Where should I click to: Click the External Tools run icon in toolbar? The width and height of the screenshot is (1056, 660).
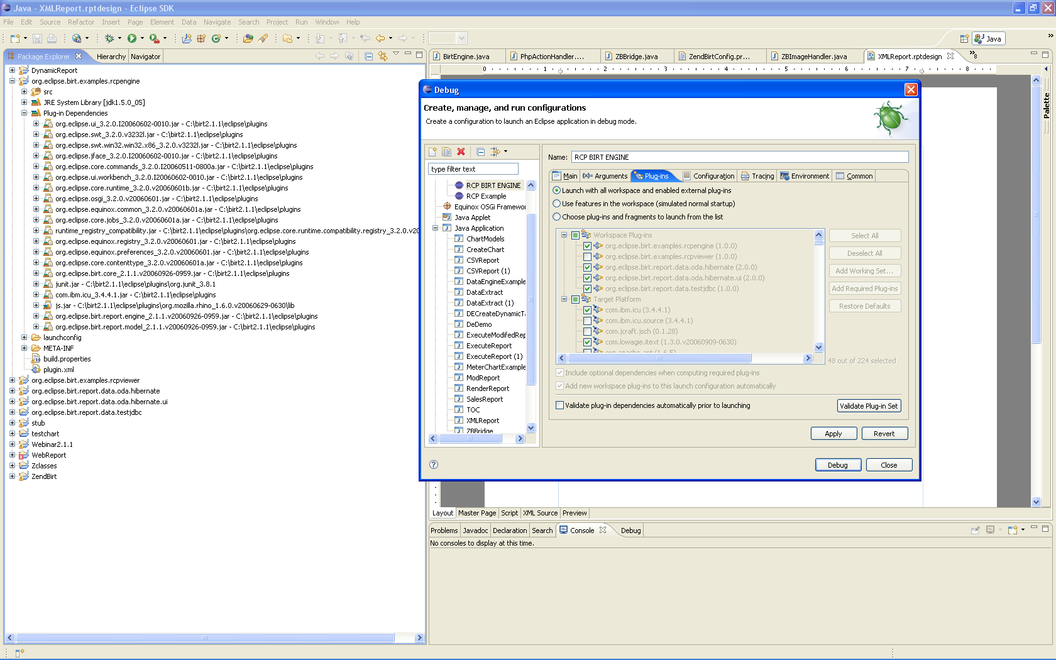click(154, 38)
